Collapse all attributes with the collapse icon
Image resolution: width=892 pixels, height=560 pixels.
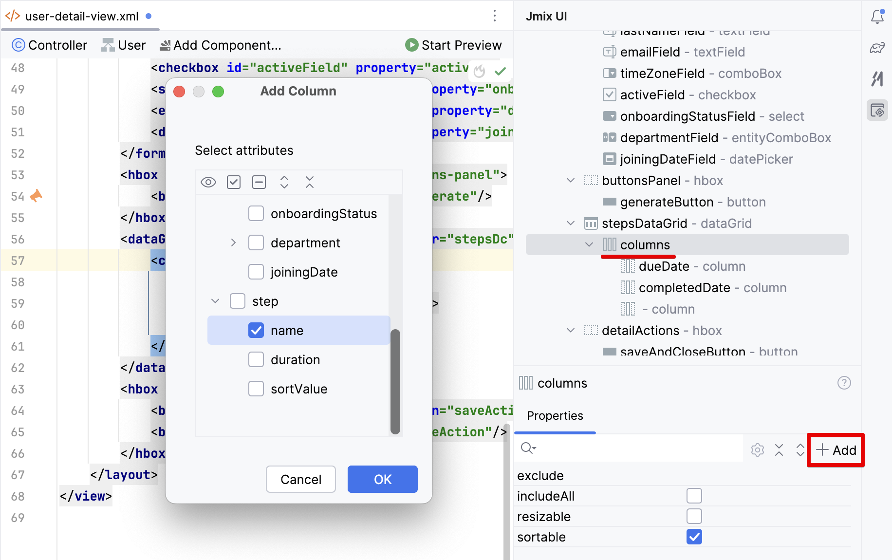(x=310, y=182)
